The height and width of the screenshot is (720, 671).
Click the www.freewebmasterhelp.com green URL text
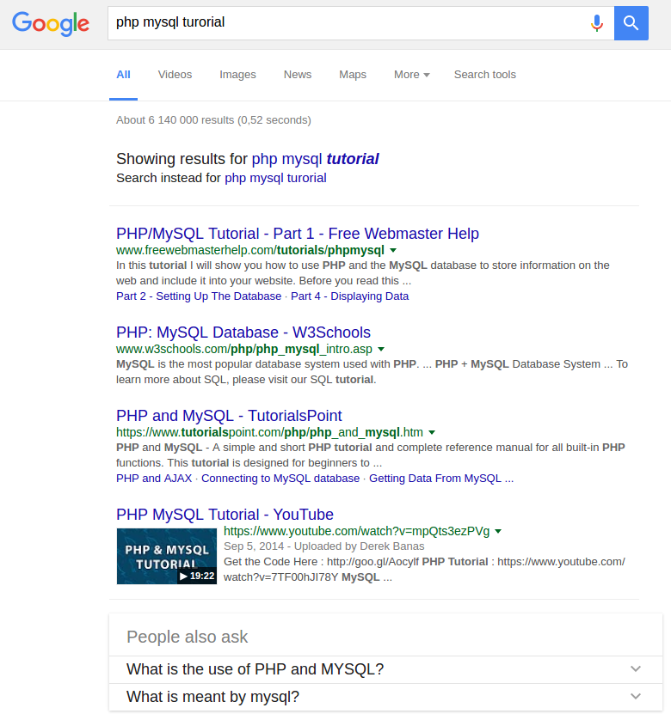tap(250, 250)
